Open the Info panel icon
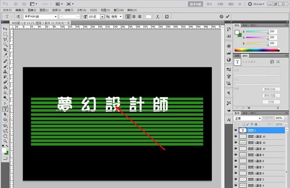This screenshot has width=290, height=188. coord(229,60)
